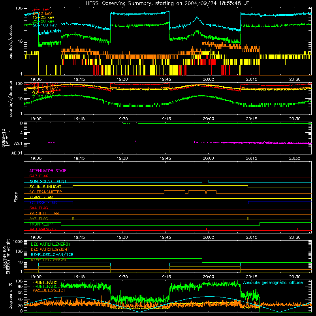This screenshot has height=316, width=316.
Task: Click the first SC_TRANSMITTER raised segment after 19:45
Action: click(x=175, y=191)
